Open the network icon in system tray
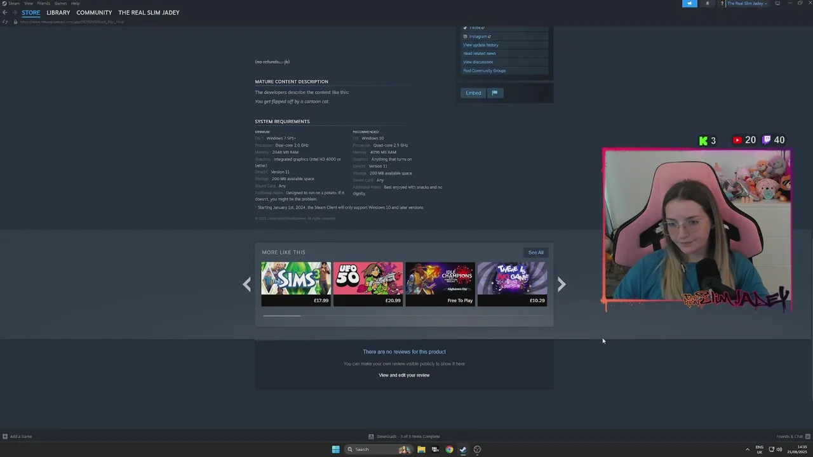This screenshot has width=813, height=457. click(x=772, y=449)
